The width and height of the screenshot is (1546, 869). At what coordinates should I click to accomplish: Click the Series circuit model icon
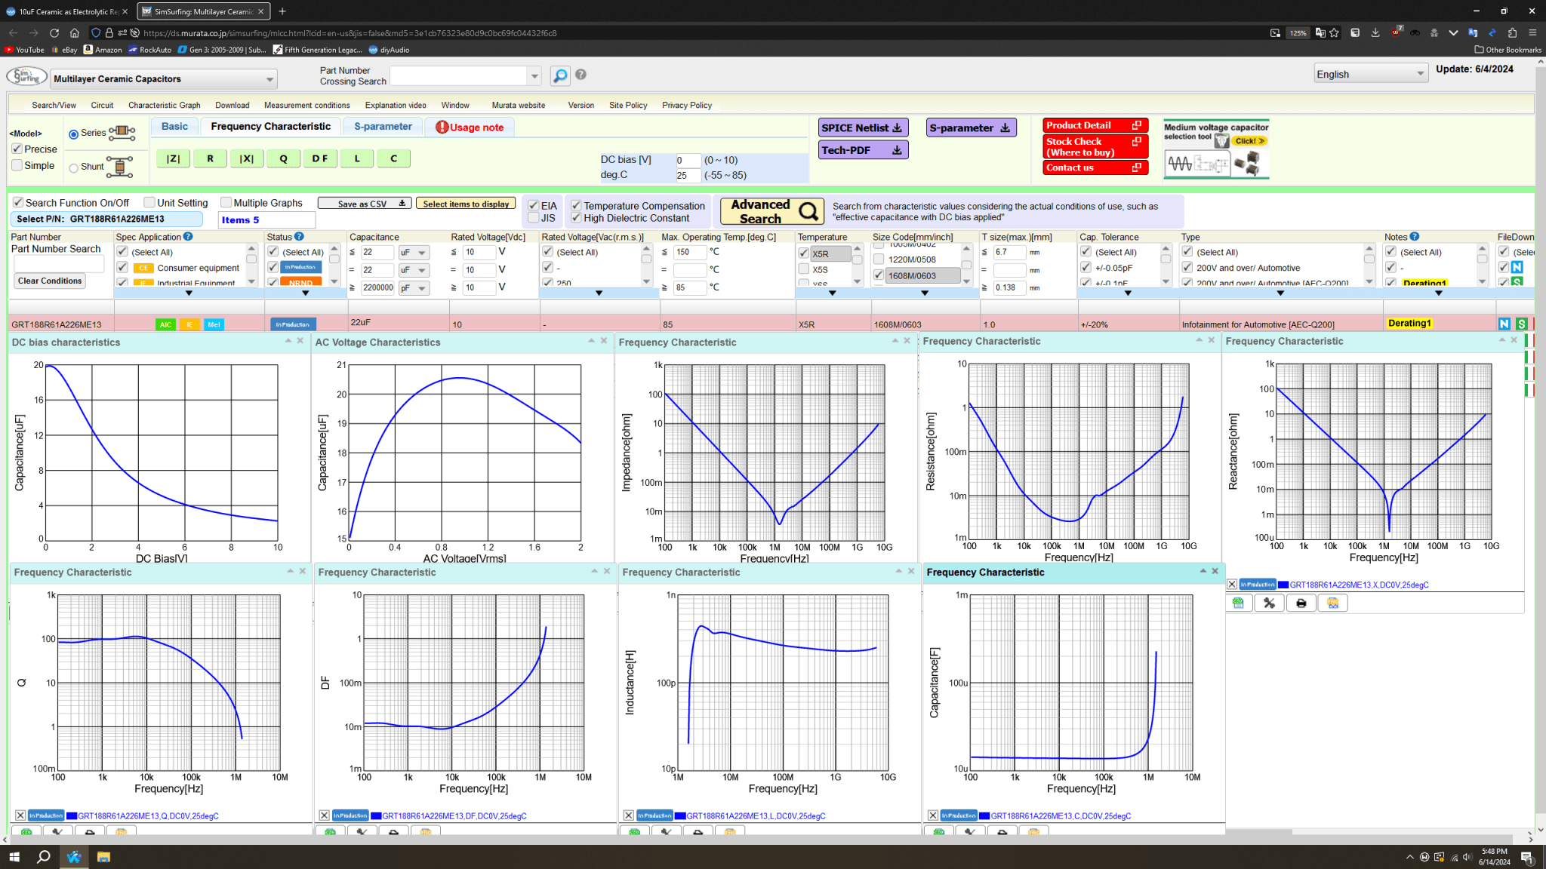pyautogui.click(x=122, y=134)
